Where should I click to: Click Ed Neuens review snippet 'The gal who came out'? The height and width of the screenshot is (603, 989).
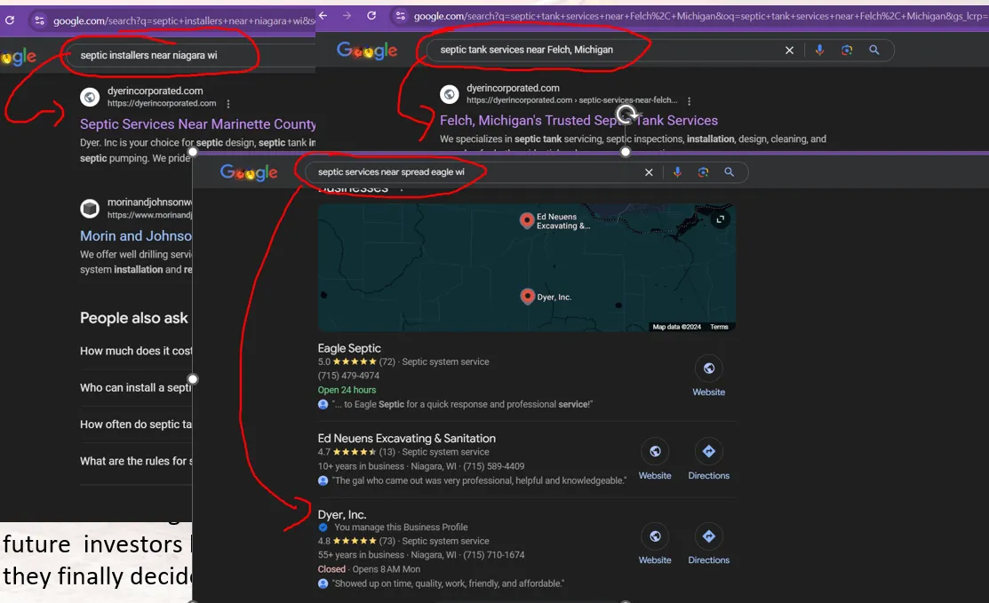pos(479,480)
